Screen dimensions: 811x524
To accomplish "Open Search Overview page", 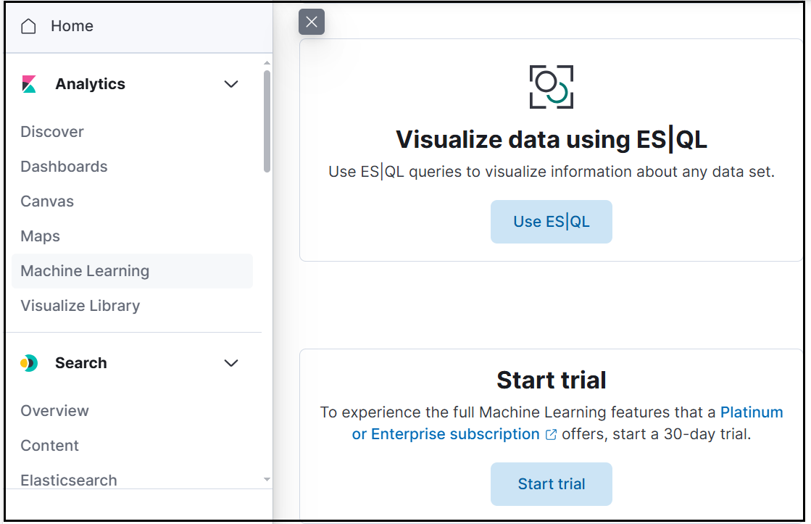I will click(x=55, y=411).
